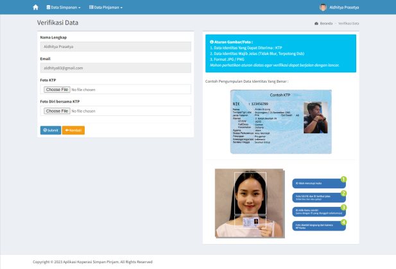Click the user avatar picture in navbar

(x=323, y=7)
